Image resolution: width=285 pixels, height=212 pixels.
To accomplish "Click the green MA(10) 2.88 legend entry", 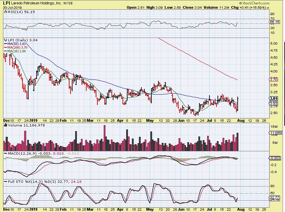I will [15, 51].
